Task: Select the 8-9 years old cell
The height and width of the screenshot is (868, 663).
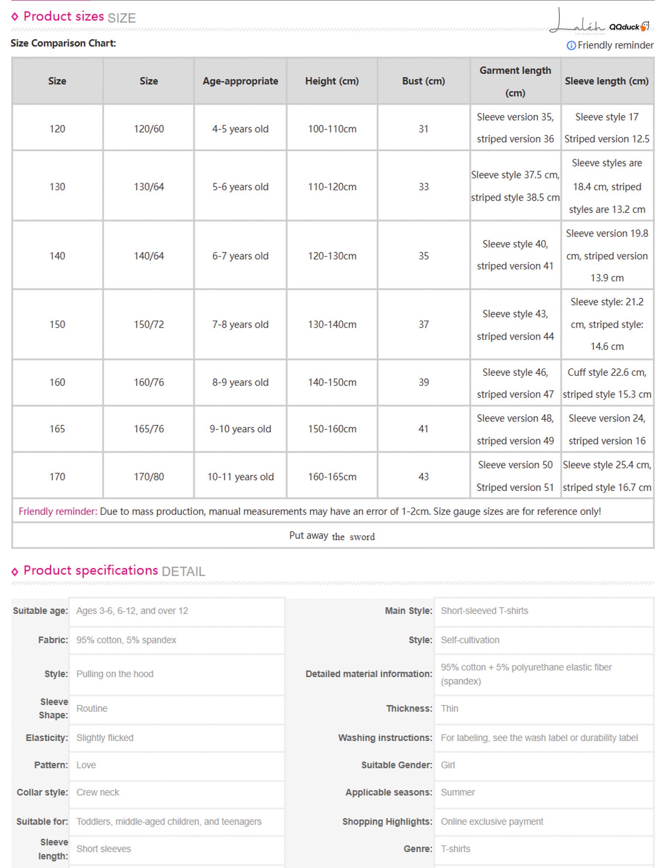Action: pyautogui.click(x=240, y=382)
